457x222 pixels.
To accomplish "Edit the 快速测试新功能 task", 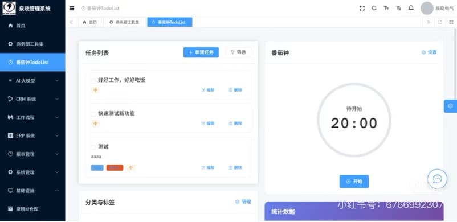I will 208,124.
